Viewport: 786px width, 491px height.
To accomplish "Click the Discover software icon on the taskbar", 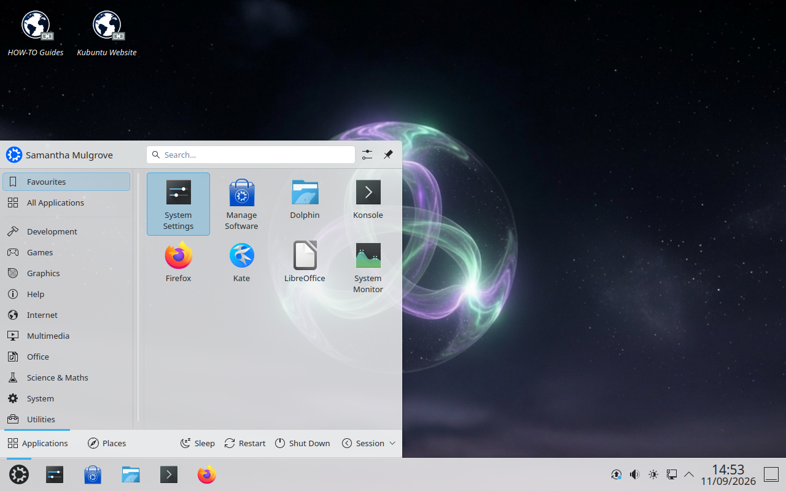I will [x=93, y=474].
